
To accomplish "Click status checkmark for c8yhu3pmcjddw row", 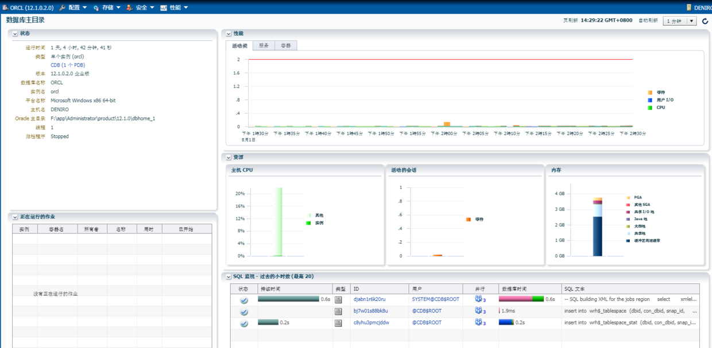I will 244,323.
